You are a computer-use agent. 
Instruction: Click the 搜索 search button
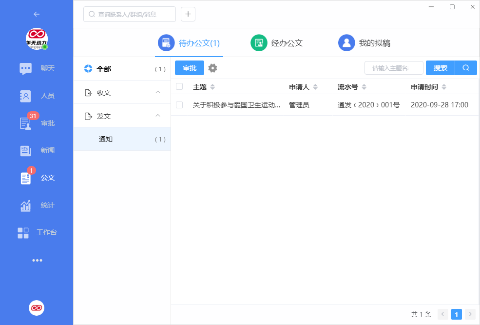(x=440, y=68)
